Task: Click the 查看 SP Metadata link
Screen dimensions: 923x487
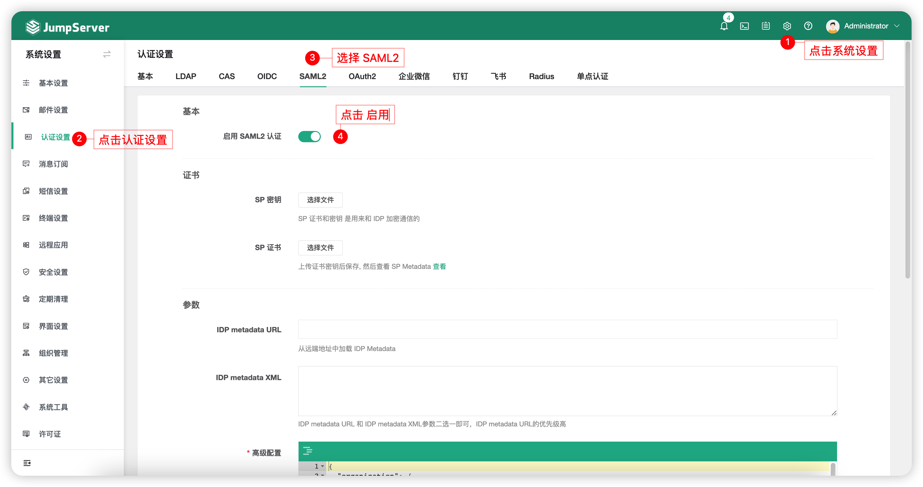Action: (x=439, y=266)
